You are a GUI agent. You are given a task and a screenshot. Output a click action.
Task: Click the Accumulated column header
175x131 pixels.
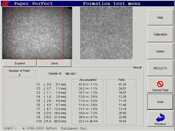click(x=88, y=80)
